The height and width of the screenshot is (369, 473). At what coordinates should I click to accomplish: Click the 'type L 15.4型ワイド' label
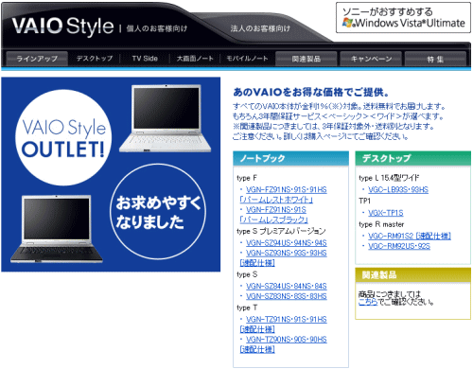coord(389,178)
